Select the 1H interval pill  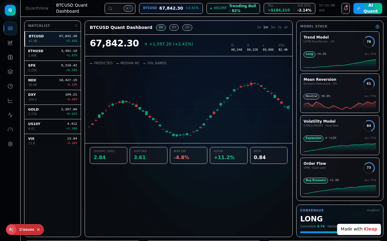click(x=161, y=27)
